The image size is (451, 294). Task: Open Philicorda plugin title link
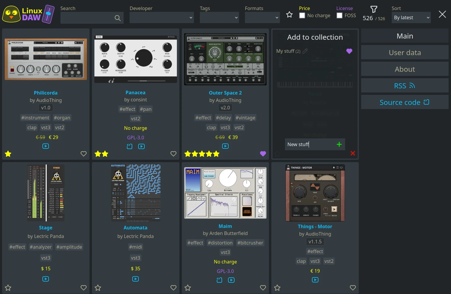click(46, 93)
